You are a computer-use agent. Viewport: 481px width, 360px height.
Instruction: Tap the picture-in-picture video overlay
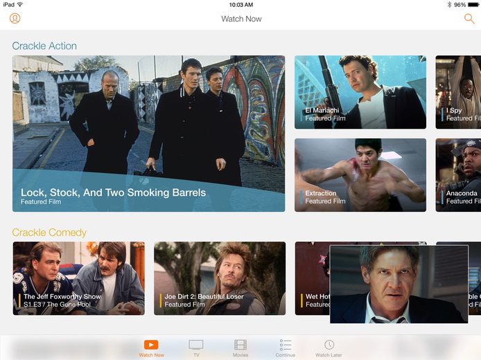coord(399,284)
